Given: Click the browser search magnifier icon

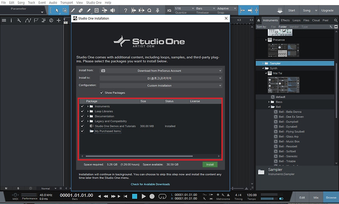Looking at the screenshot, I should (x=336, y=20).
